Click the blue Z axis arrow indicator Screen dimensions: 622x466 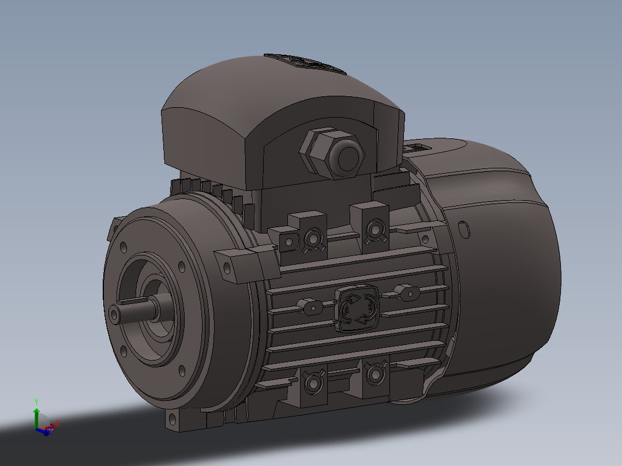[x=46, y=433]
